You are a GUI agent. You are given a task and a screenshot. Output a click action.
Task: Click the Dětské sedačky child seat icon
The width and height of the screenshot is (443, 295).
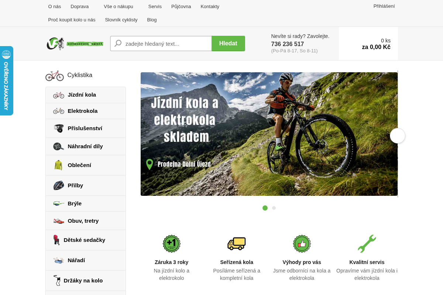[x=56, y=240]
